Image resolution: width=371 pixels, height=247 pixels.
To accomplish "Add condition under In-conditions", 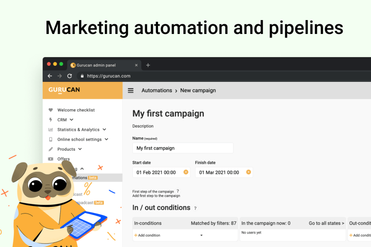I will [147, 235].
